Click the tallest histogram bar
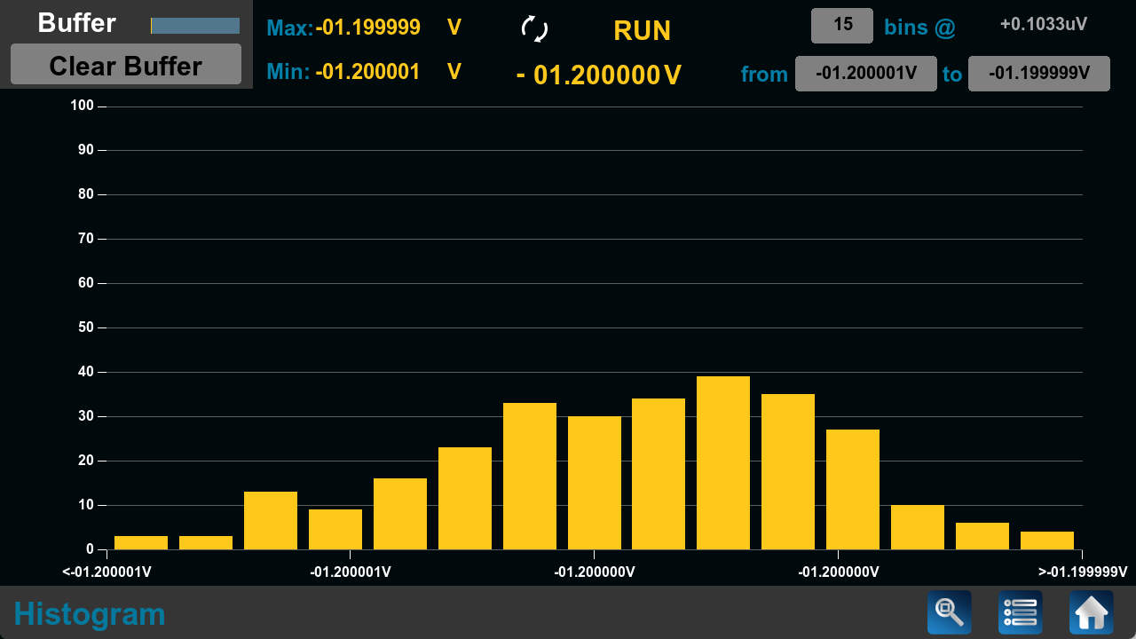Image resolution: width=1136 pixels, height=639 pixels. click(722, 462)
